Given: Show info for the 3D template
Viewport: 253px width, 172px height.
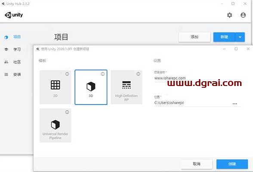Looking at the screenshot, I should pos(102,74).
